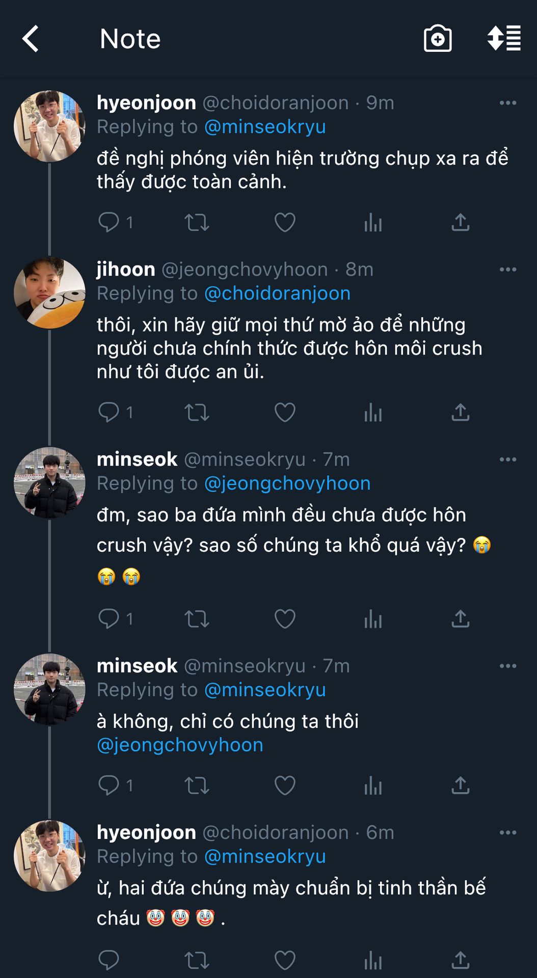Open the @choidoranjoon link in jihoon's reply

(277, 293)
